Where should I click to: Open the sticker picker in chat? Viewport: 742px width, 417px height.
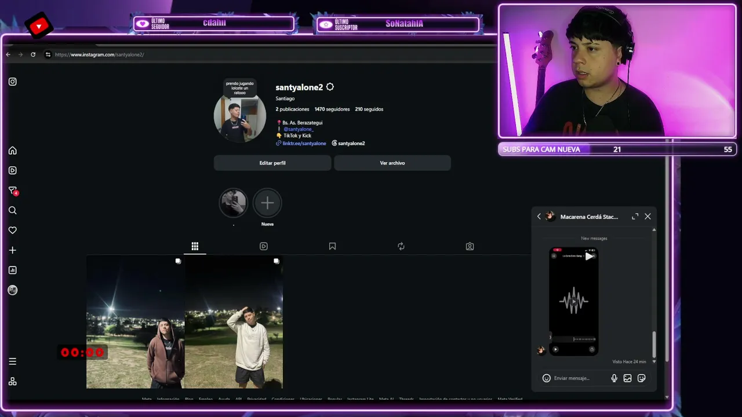641,378
